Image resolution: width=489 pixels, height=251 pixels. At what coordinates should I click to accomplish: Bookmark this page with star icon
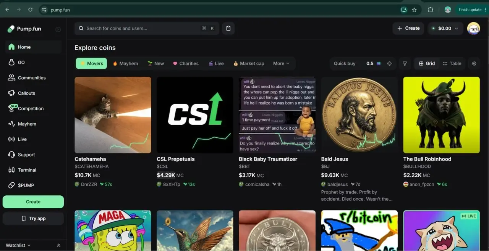tap(414, 10)
